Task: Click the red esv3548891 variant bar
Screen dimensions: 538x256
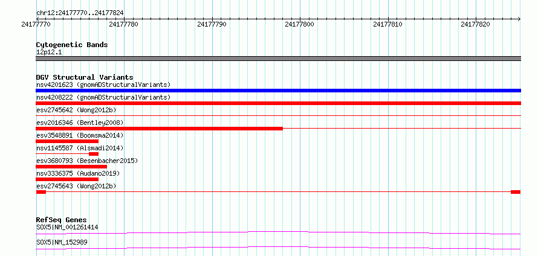Action: click(67, 141)
